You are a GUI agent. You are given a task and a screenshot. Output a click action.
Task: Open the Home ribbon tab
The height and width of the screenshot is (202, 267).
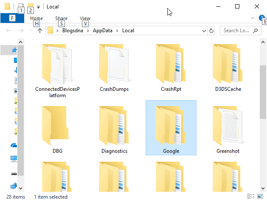[37, 18]
